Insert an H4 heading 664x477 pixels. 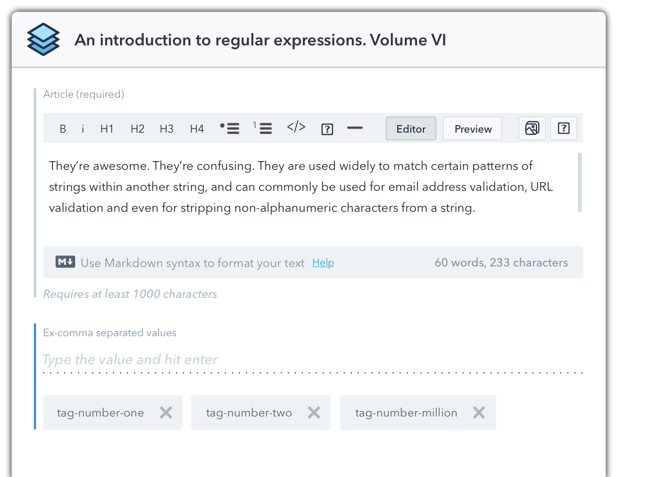click(197, 129)
